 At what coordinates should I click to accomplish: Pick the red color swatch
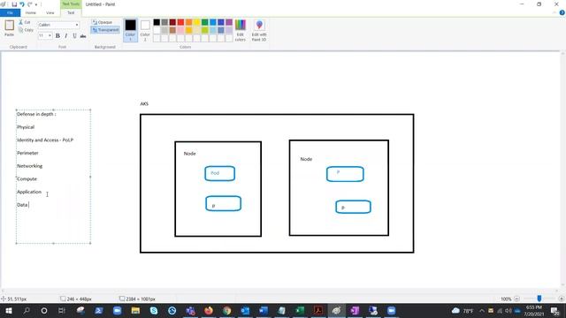coord(180,22)
